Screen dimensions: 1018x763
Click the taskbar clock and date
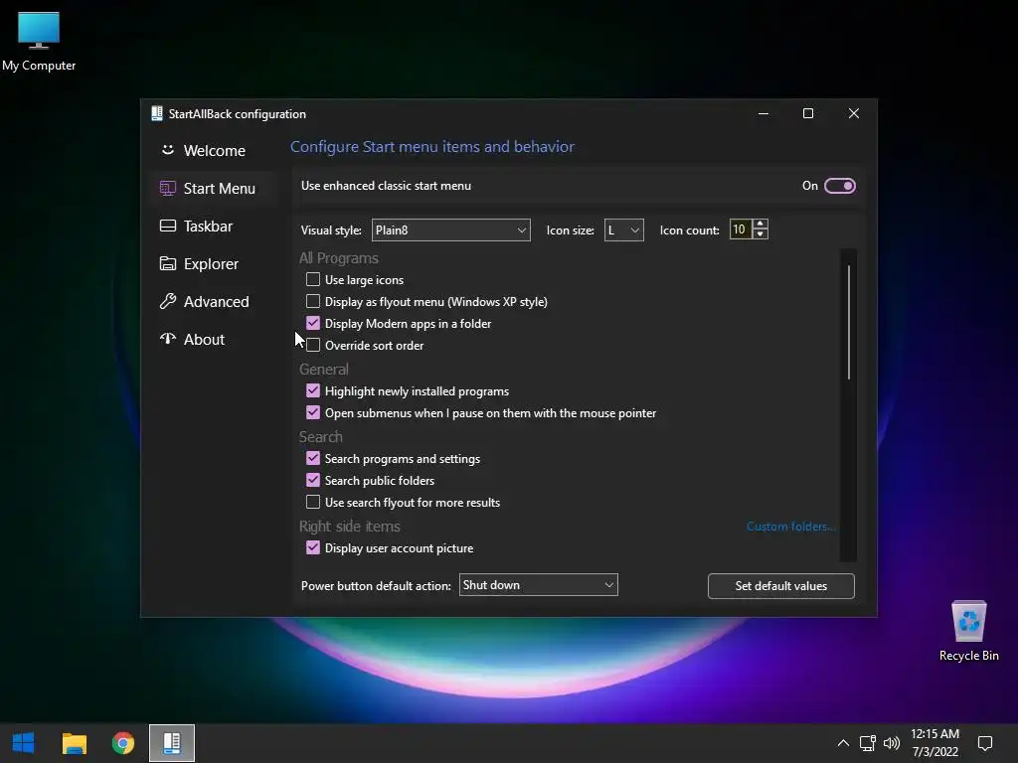934,743
